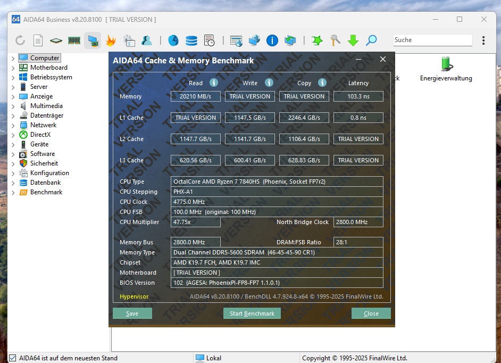Image resolution: width=501 pixels, height=363 pixels.
Task: Click the Memory Type DDR5-5600 field
Action: [x=277, y=252]
